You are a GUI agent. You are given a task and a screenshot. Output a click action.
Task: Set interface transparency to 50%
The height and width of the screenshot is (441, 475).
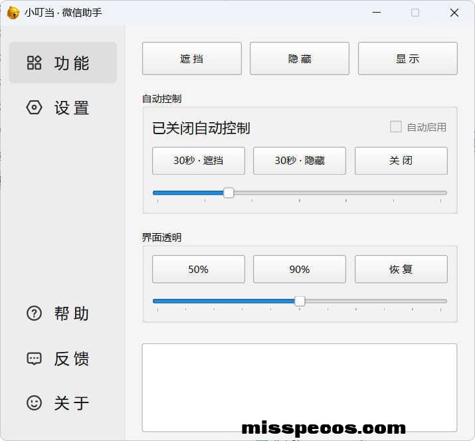tap(199, 270)
